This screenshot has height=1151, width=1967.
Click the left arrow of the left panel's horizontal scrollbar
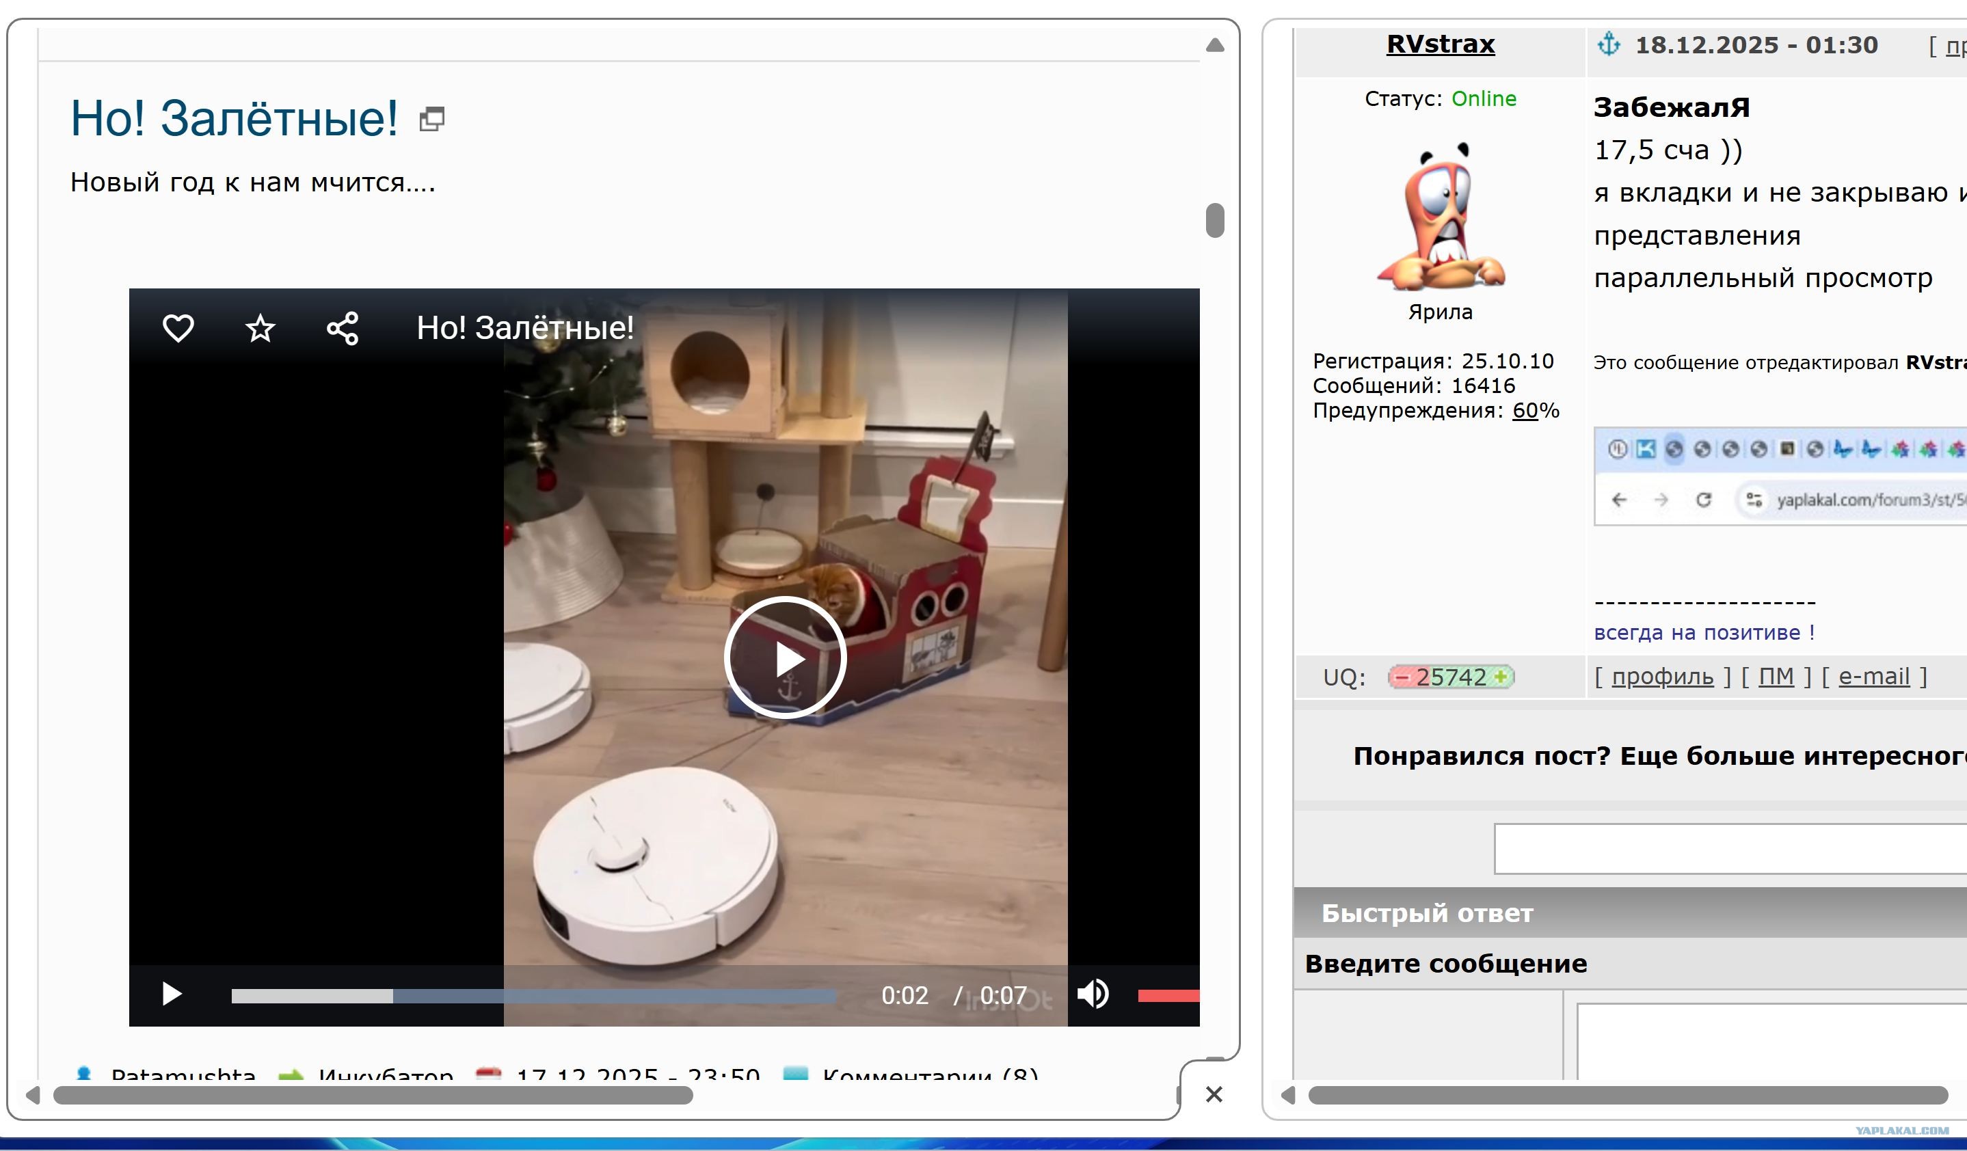(x=33, y=1095)
